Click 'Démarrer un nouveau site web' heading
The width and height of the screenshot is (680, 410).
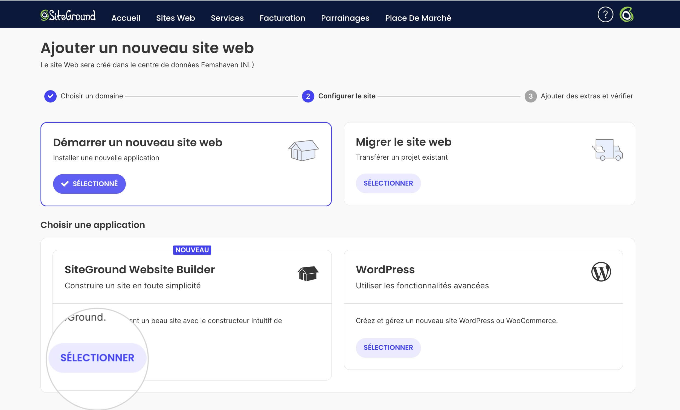[137, 143]
